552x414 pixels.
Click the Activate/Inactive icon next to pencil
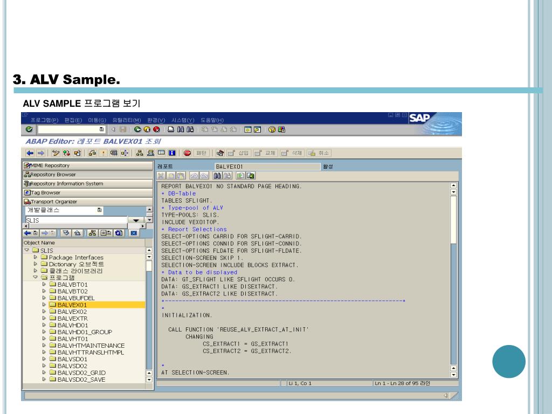tap(66, 153)
